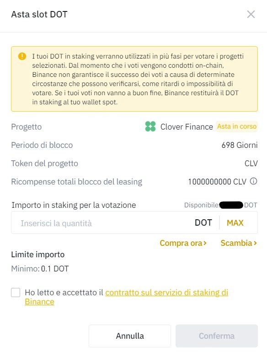The height and width of the screenshot is (352, 267).
Task: Open the info icon beside CLV rewards
Action: click(254, 181)
